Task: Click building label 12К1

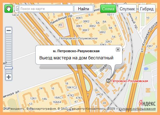Action: click(x=33, y=98)
